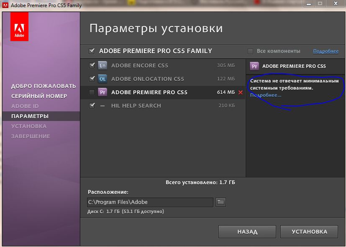Screen dimensions: 346x247
Task: Select the Adobe ID step
Action: click(25, 106)
